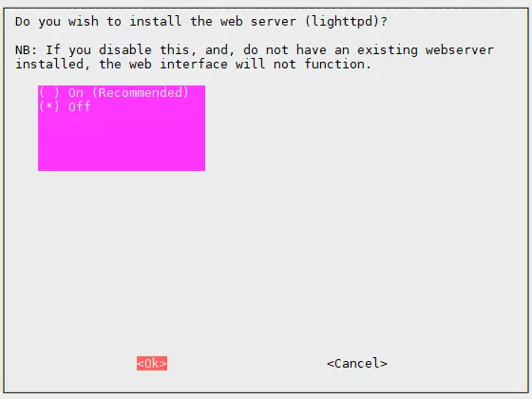Click "web interface will not function" text

coord(251,65)
